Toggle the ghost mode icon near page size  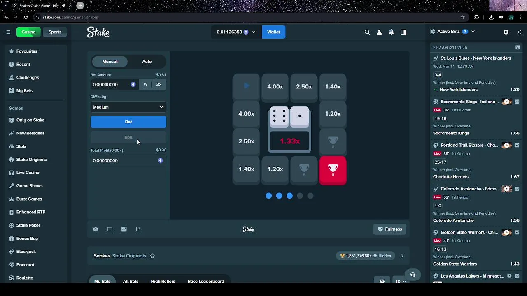[382, 281]
